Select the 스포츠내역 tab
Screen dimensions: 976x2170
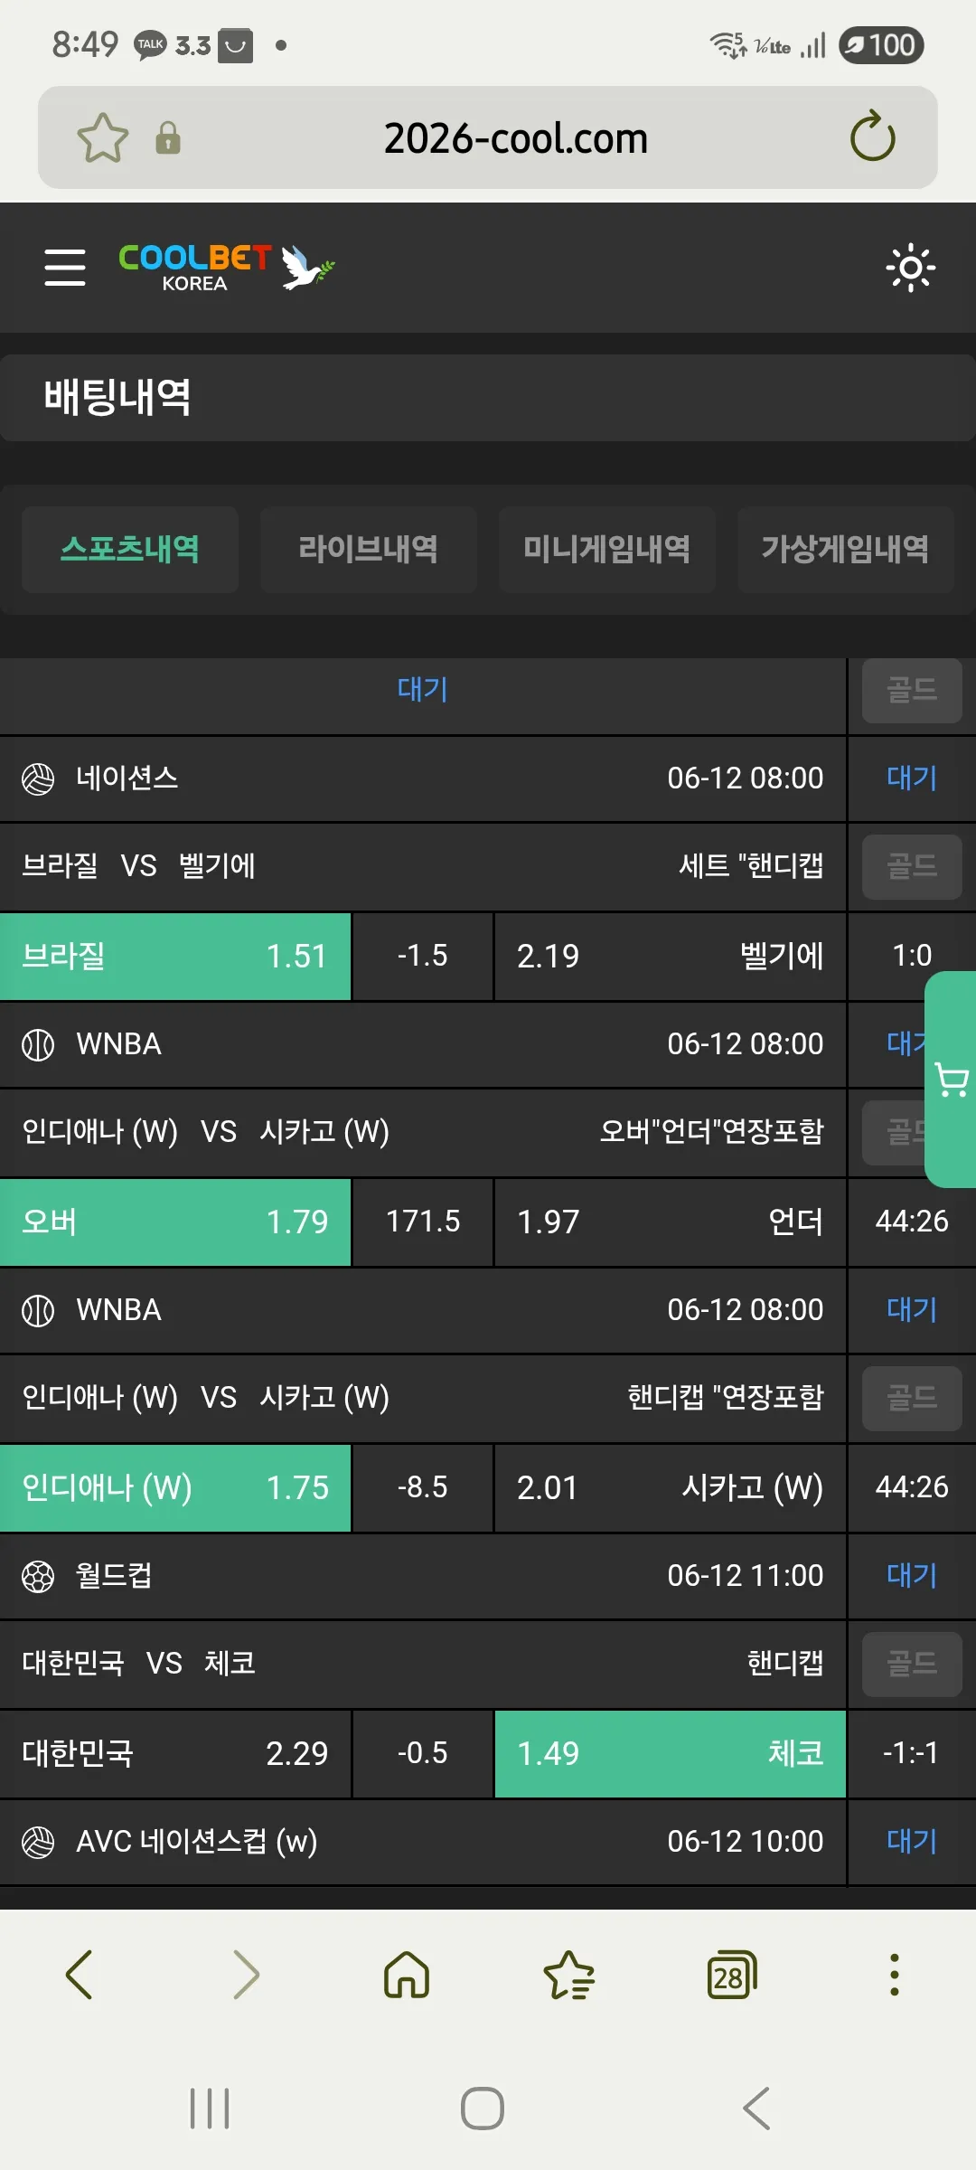point(130,549)
